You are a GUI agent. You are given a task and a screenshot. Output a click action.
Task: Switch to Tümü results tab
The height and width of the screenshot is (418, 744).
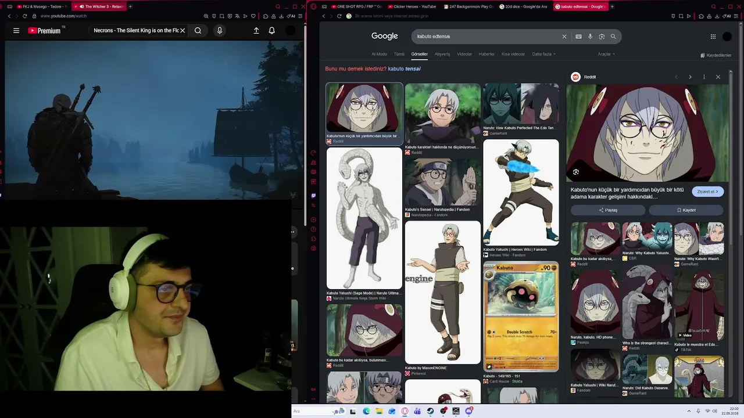399,54
